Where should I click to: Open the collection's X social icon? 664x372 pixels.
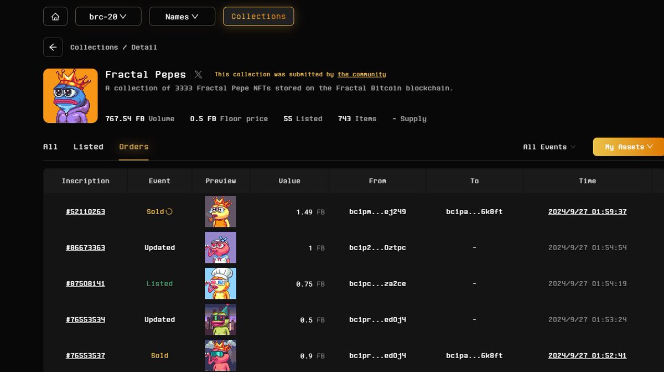point(198,74)
